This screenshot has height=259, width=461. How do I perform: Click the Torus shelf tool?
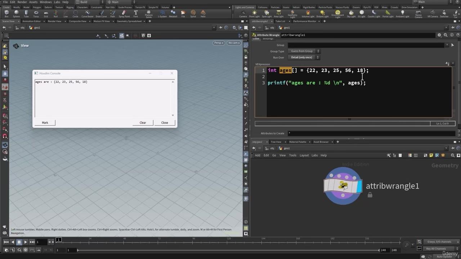[36, 14]
